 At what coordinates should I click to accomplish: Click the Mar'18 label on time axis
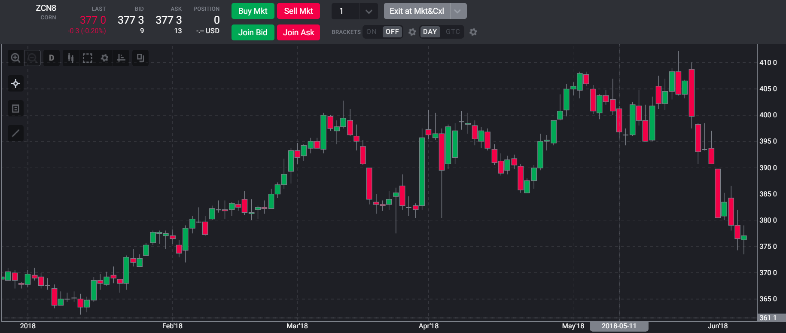297,326
